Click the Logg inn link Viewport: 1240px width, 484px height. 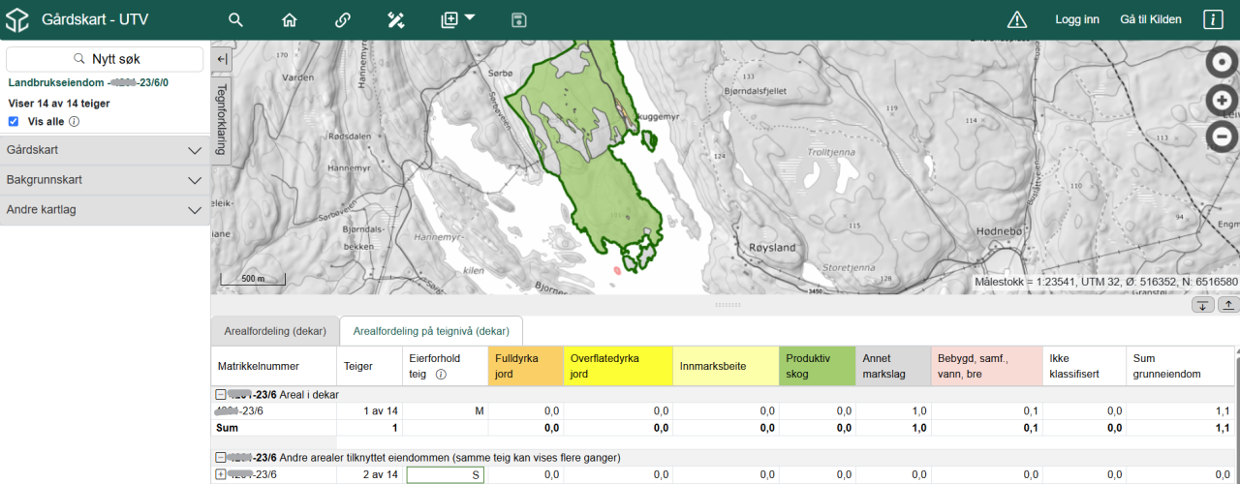[x=1076, y=20]
